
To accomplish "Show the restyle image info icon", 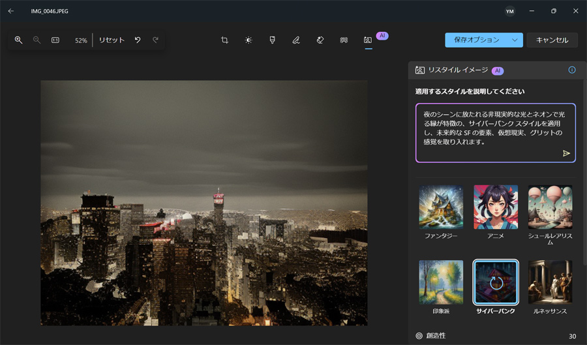I will (571, 70).
